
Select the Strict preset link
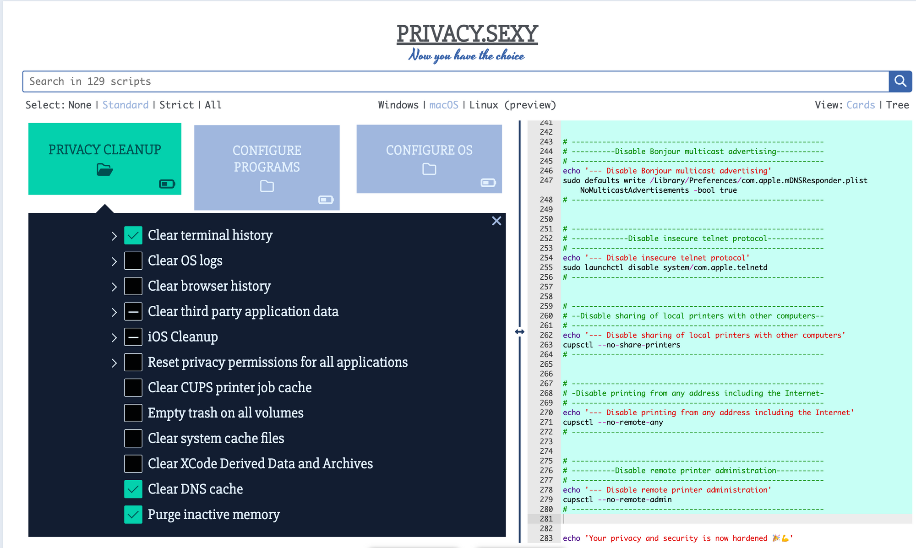176,105
